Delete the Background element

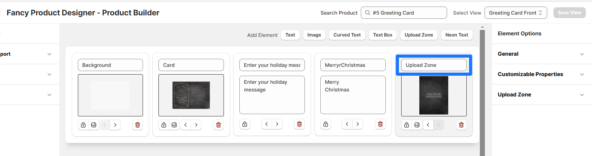click(138, 125)
